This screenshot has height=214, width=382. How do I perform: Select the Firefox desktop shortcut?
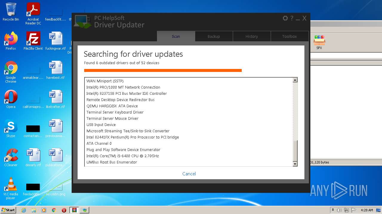[11, 41]
